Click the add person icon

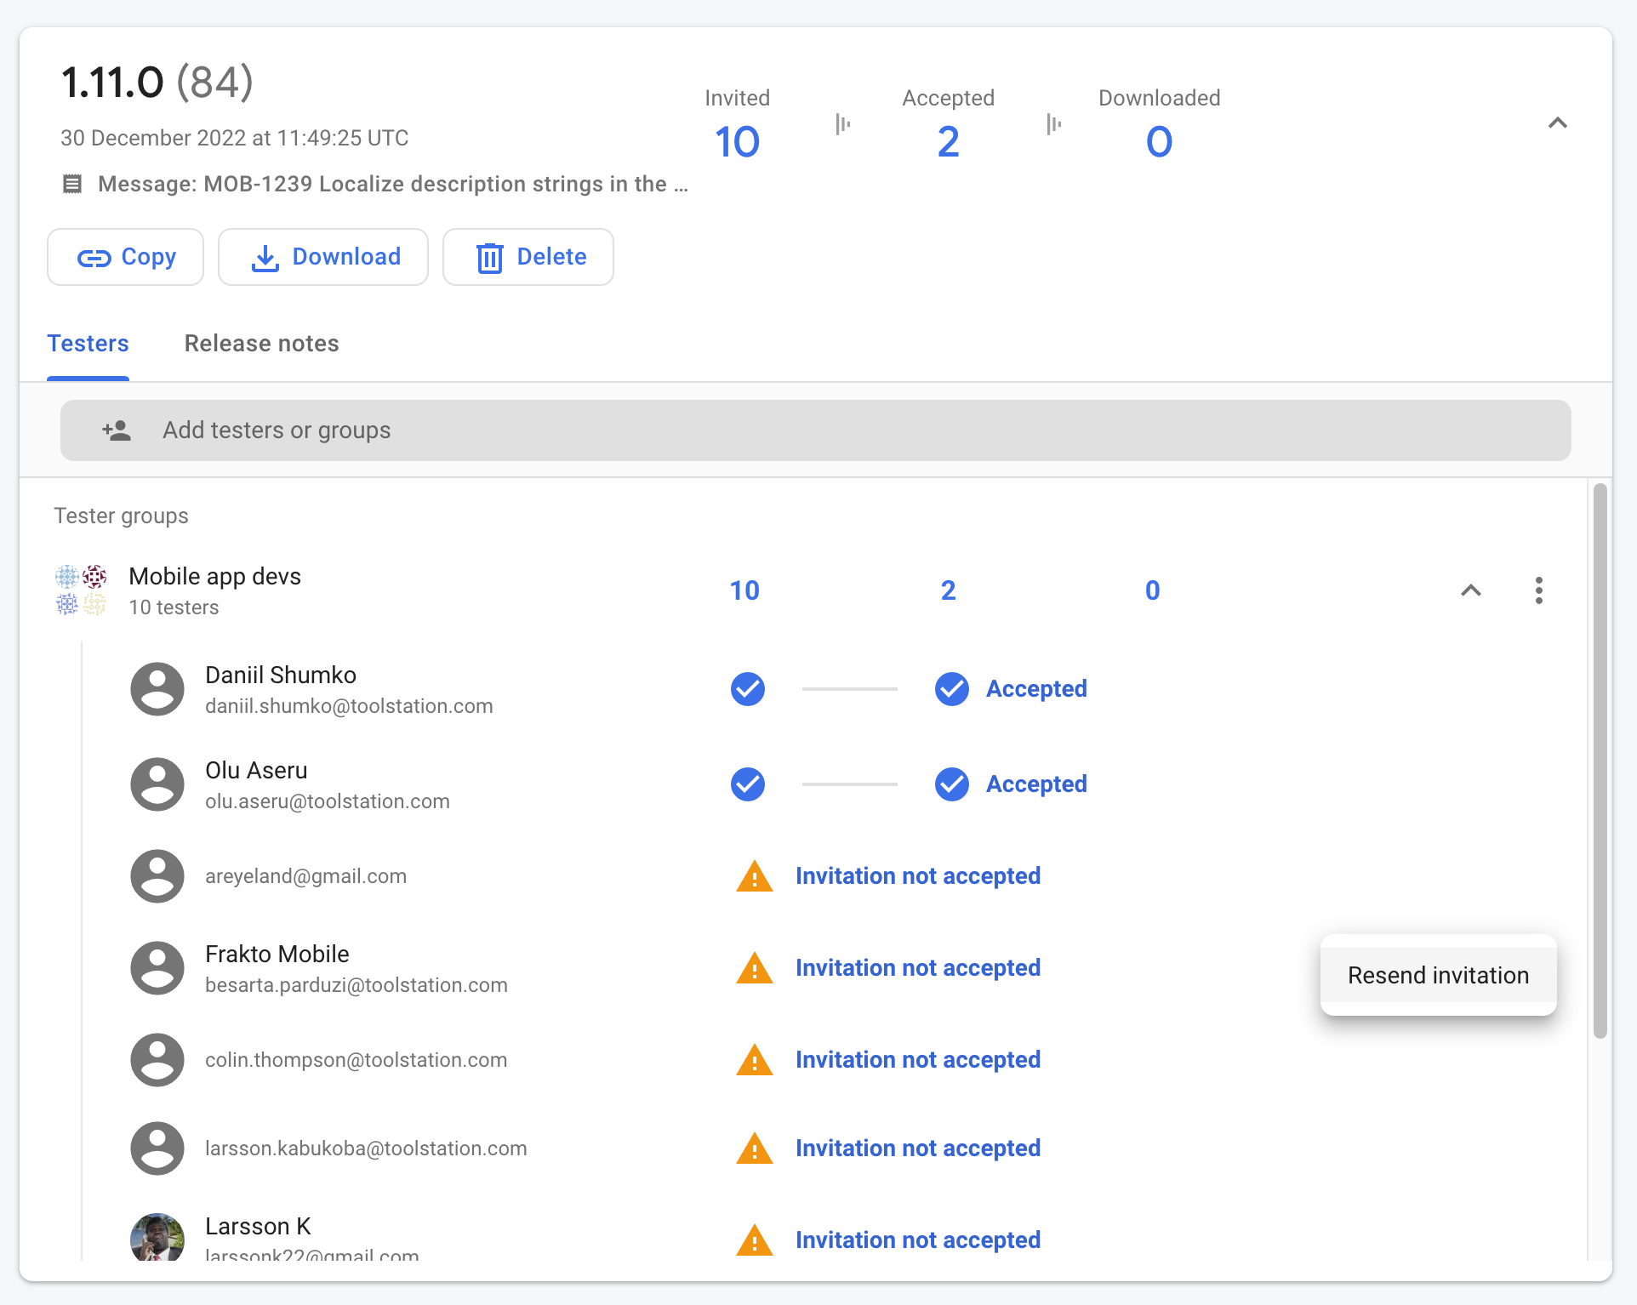pos(117,430)
